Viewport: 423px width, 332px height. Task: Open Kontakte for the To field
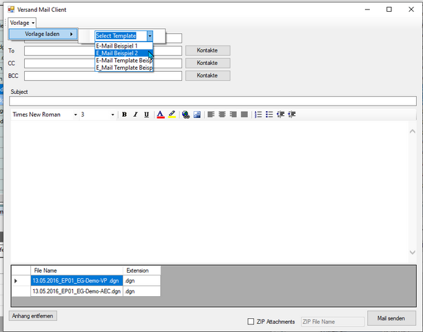(208, 50)
